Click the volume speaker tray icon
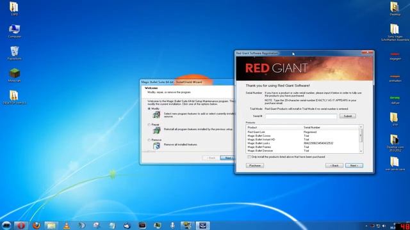This screenshot has height=230, width=410. 384,226
